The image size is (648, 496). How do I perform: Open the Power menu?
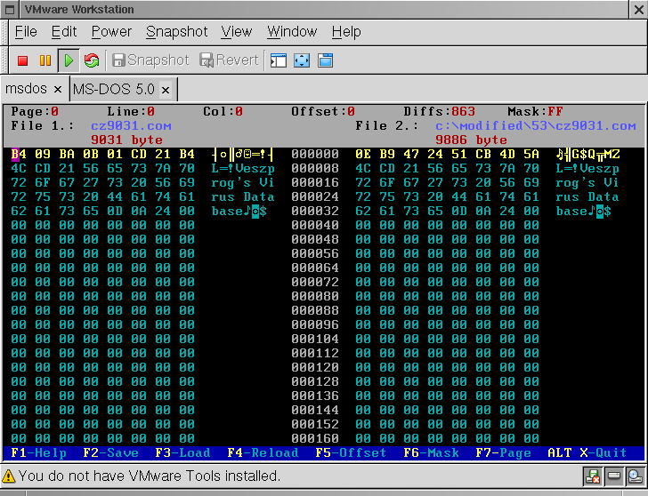click(x=111, y=32)
